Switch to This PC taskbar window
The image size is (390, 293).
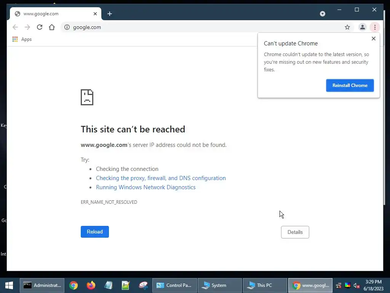pos(265,285)
